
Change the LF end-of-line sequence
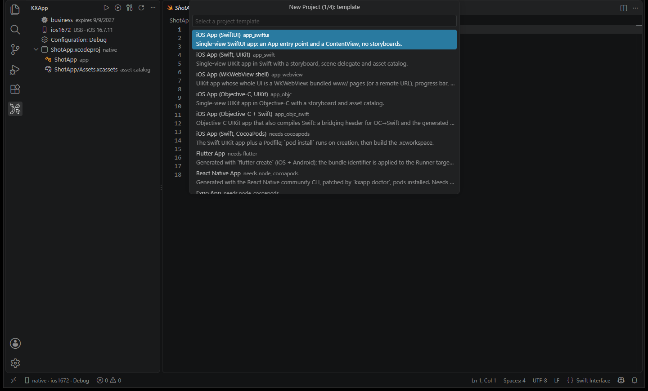tap(557, 381)
